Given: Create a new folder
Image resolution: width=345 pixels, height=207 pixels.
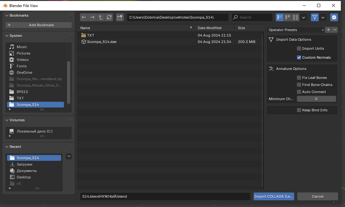Looking at the screenshot, I should coord(120,17).
